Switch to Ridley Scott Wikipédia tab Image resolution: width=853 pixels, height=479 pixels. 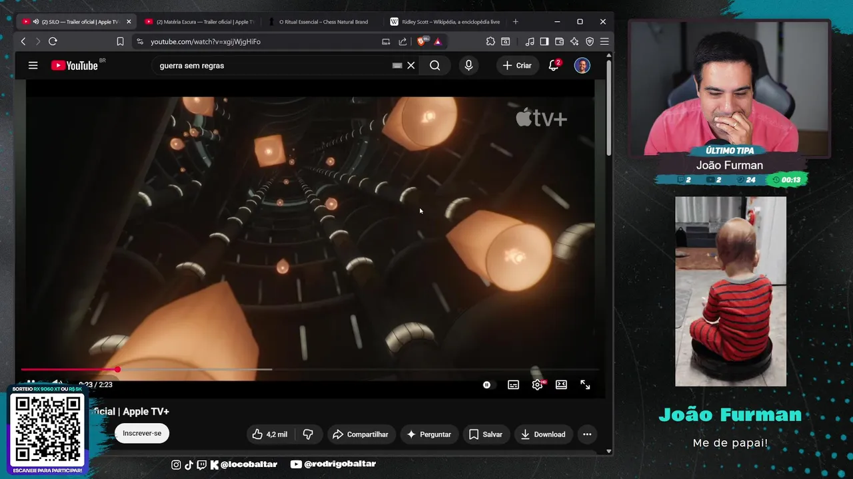tap(445, 22)
